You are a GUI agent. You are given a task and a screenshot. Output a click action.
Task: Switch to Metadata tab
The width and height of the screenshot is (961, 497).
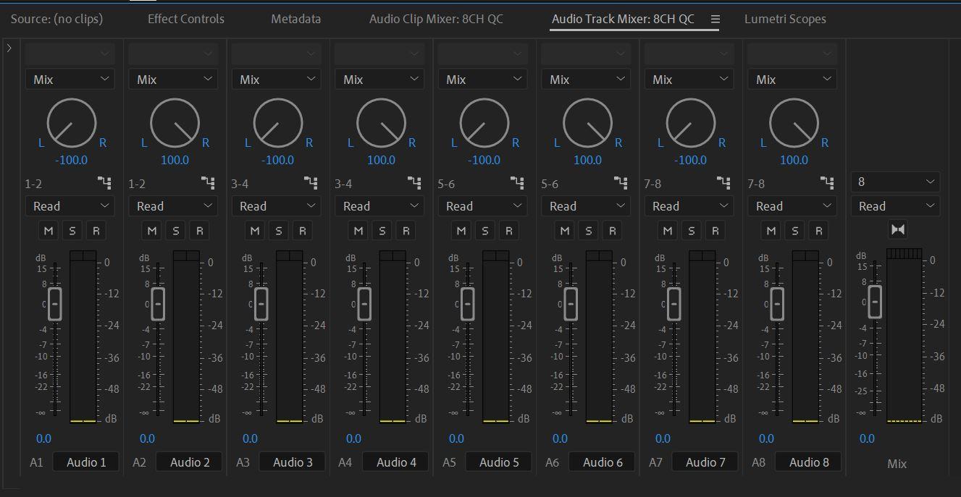[x=296, y=20]
